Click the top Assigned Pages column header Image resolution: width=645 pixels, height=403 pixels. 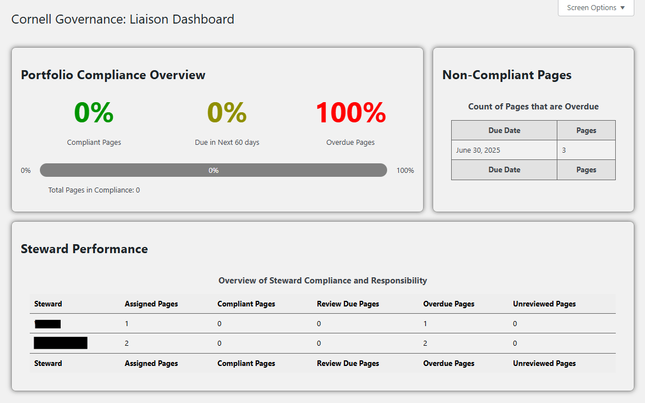[x=151, y=304]
